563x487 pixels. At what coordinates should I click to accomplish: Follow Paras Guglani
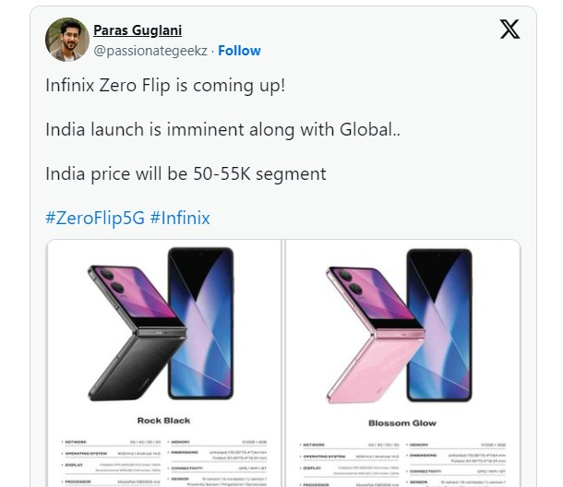click(x=239, y=51)
